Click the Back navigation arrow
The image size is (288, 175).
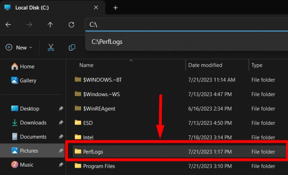(8, 24)
